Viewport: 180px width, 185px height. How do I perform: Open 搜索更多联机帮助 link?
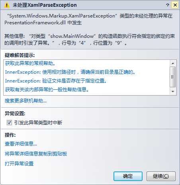[x=25, y=101]
